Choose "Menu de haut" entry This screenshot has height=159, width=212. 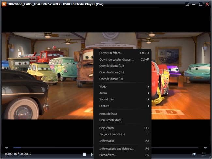[122, 114]
